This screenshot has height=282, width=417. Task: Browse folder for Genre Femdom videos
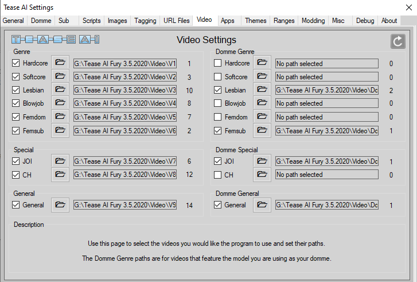pyautogui.click(x=60, y=117)
